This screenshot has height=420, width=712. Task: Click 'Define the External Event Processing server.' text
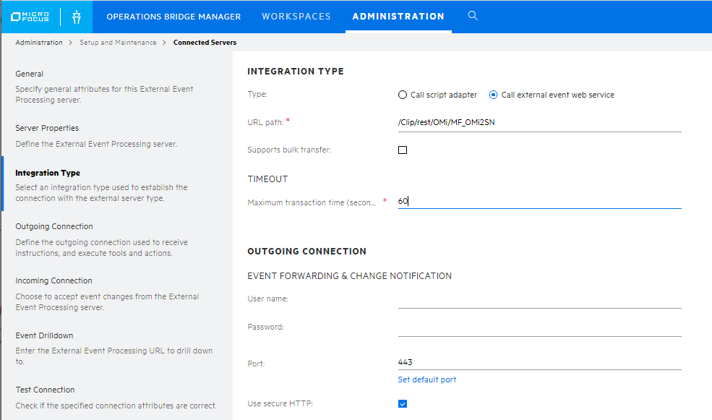pyautogui.click(x=96, y=144)
